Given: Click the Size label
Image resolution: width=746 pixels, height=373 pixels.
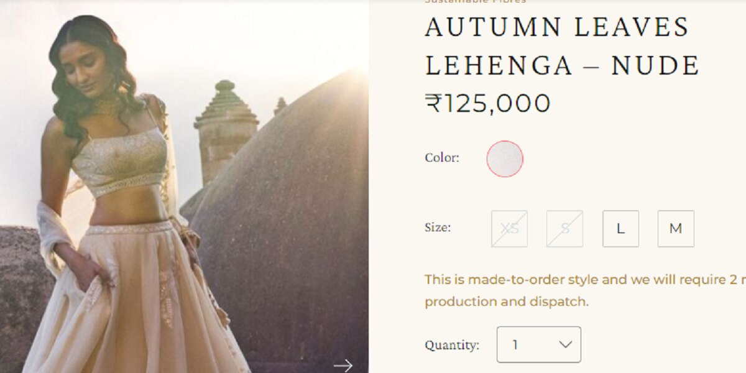Looking at the screenshot, I should click(438, 228).
